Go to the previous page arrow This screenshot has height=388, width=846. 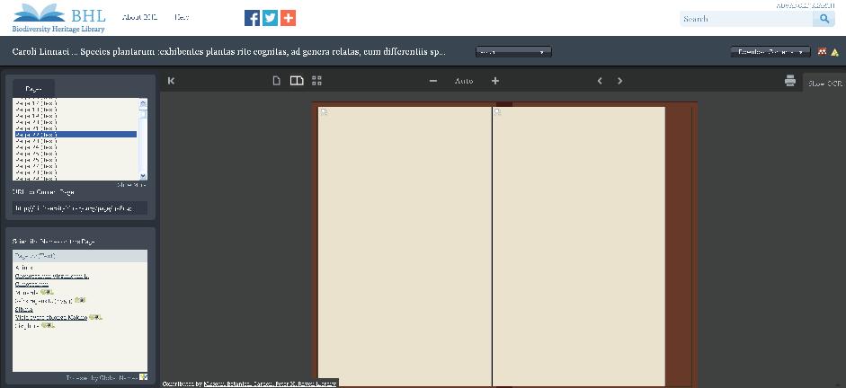click(600, 81)
